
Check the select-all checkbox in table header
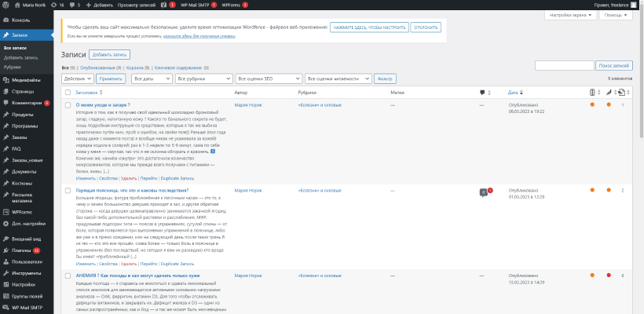68,93
